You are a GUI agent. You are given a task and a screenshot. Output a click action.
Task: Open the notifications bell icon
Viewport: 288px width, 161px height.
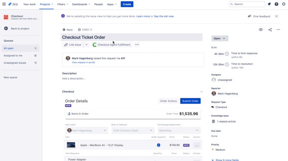tap(269, 4)
